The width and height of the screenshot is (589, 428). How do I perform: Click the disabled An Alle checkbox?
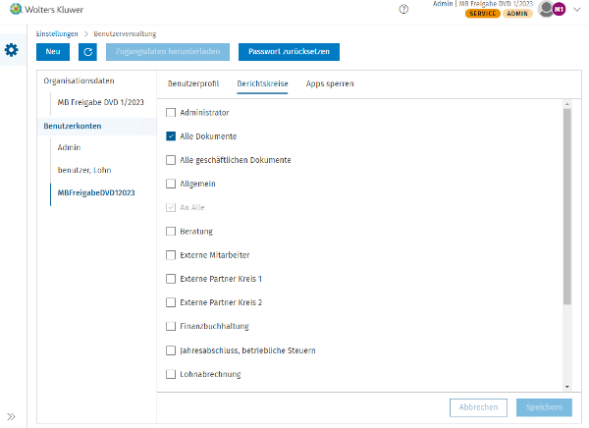pyautogui.click(x=171, y=207)
